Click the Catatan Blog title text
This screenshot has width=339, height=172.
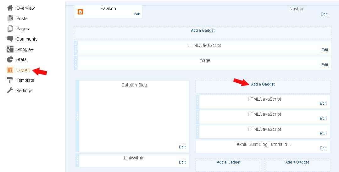[134, 85]
